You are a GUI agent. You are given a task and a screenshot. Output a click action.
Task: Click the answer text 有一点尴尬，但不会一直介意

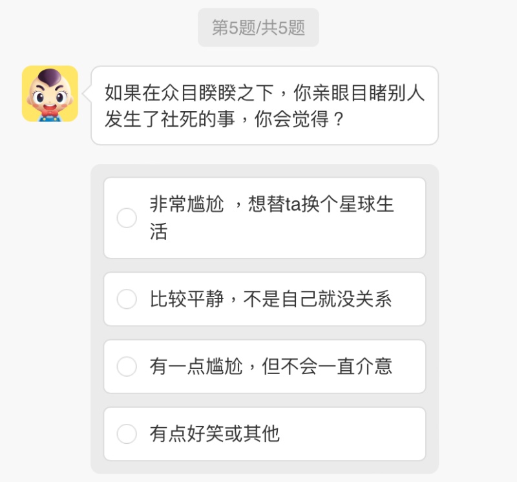(x=271, y=366)
